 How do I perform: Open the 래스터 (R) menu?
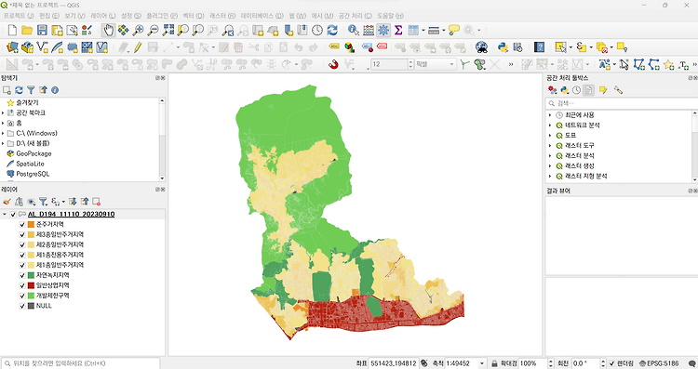tap(222, 16)
